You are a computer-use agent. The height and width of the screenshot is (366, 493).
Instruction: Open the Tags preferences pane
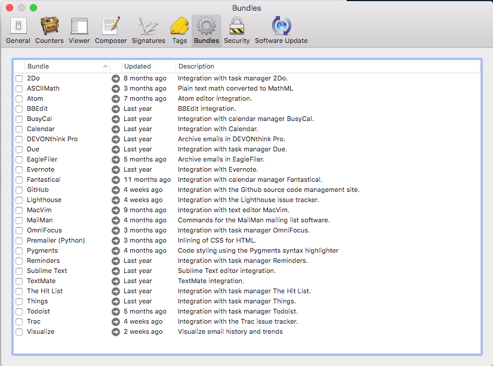(x=180, y=30)
